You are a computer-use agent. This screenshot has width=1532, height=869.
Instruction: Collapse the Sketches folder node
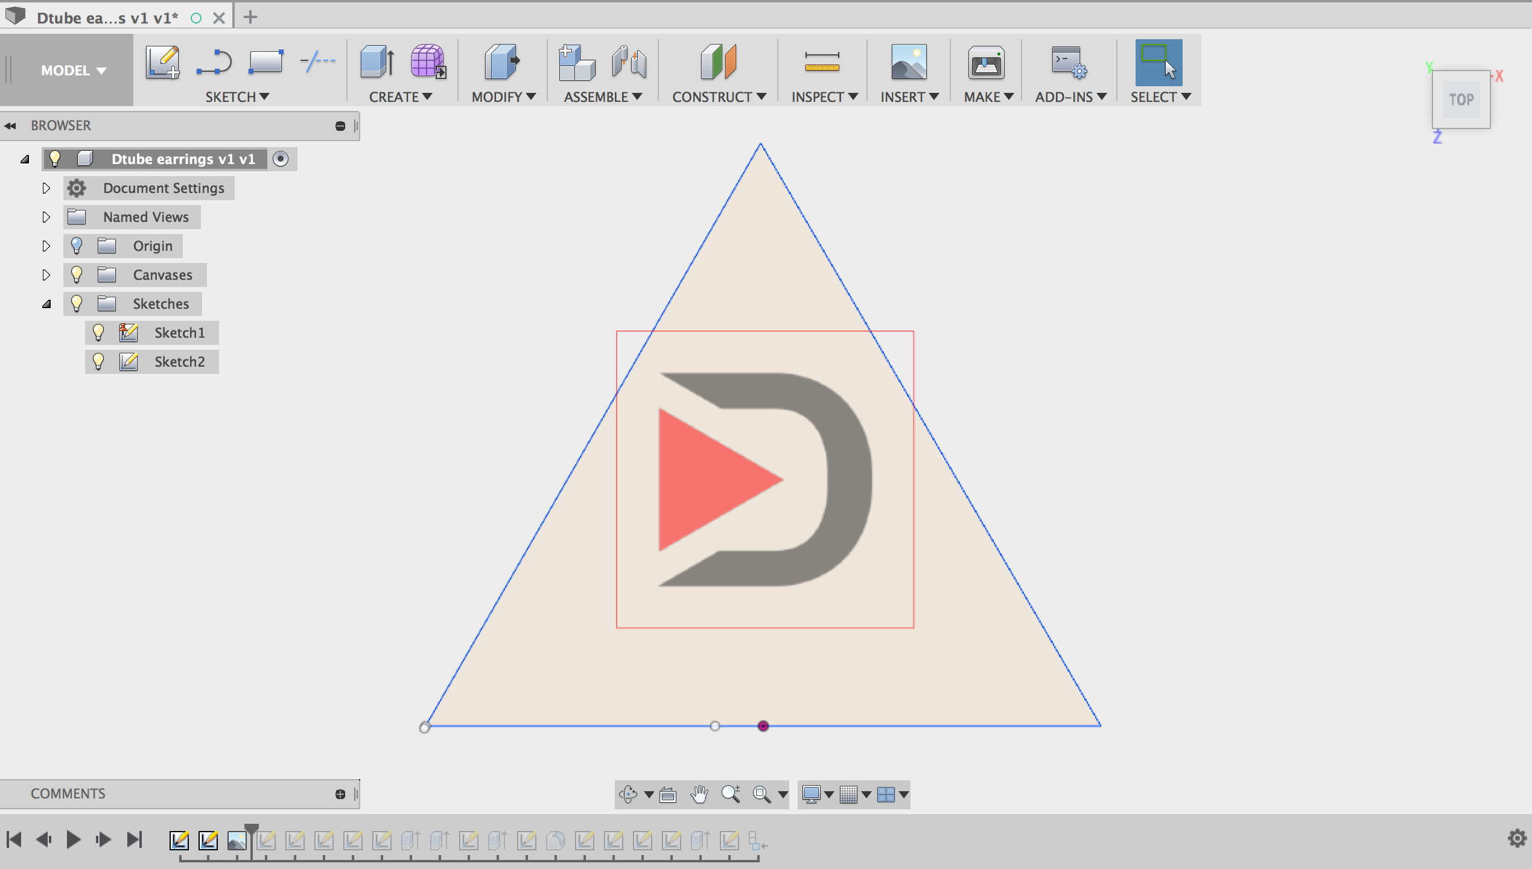pos(46,304)
